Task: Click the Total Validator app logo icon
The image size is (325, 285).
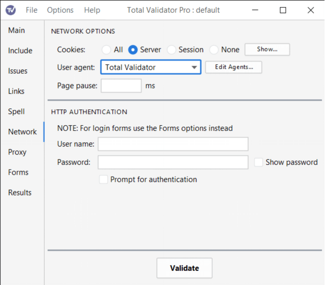Action: pos(11,10)
